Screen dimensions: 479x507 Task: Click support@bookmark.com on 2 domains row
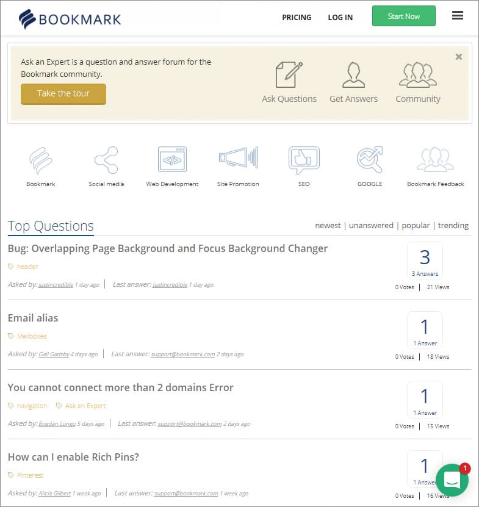[x=190, y=424]
